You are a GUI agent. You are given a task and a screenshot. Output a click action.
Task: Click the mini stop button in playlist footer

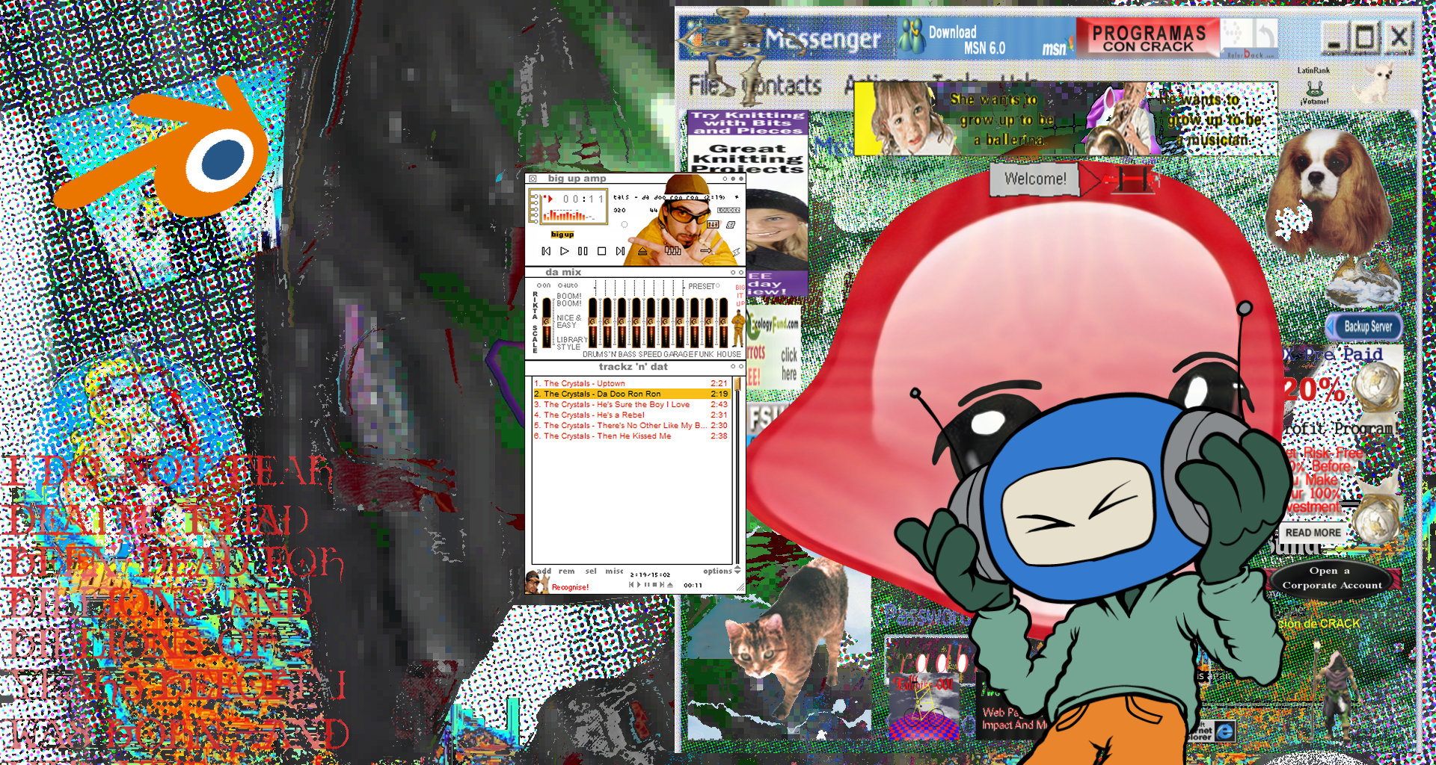(654, 584)
